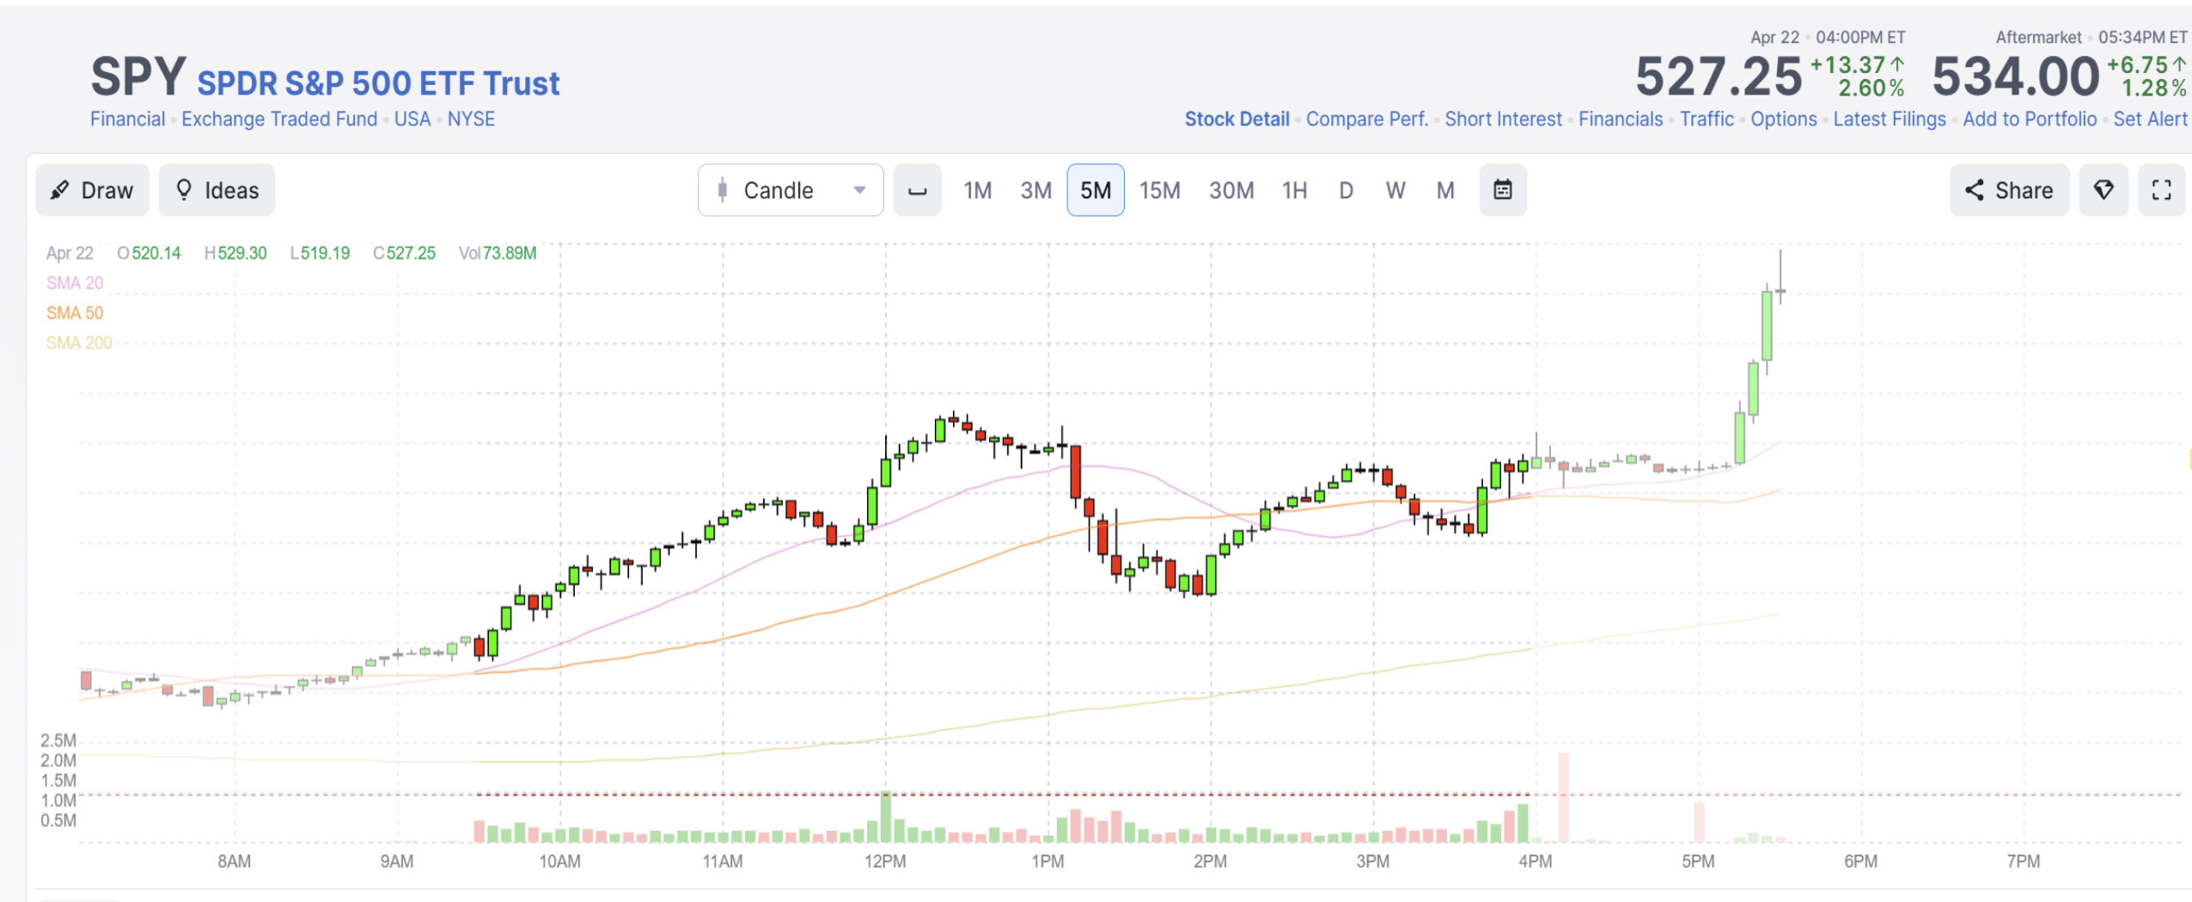This screenshot has width=2192, height=902.
Task: Open the Options link
Action: coord(1783,119)
